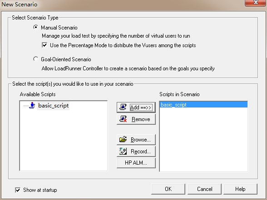Choose the Goal-Oriented Scenario option
The width and height of the screenshot is (267, 200).
[x=36, y=59]
